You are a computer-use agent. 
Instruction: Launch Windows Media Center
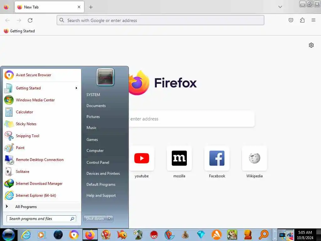coord(42,100)
